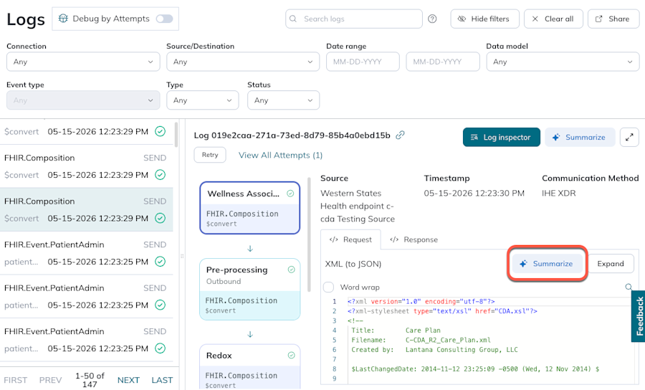Open the Source/Destination dropdown
Screen dimensions: 645x390
243,62
